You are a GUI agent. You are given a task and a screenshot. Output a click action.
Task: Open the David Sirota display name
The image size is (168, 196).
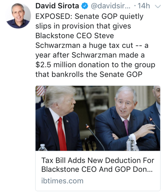point(57,6)
